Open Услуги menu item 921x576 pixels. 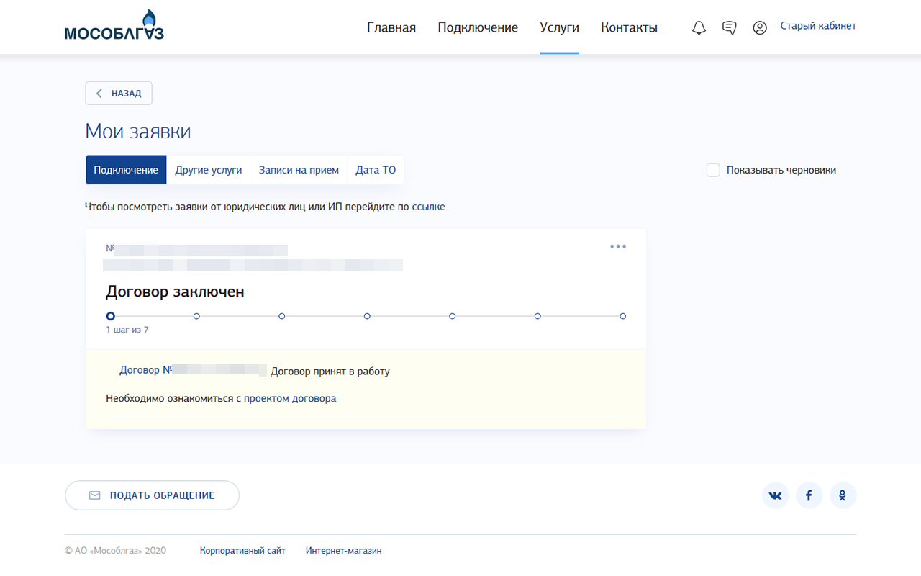tap(559, 27)
